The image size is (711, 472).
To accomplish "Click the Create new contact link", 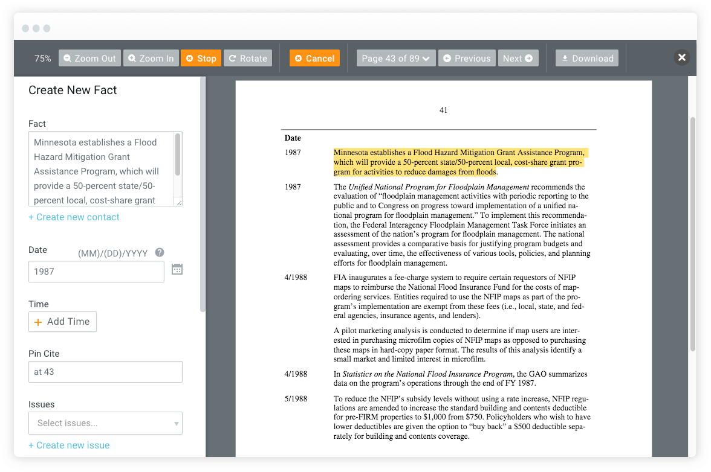I will (74, 217).
